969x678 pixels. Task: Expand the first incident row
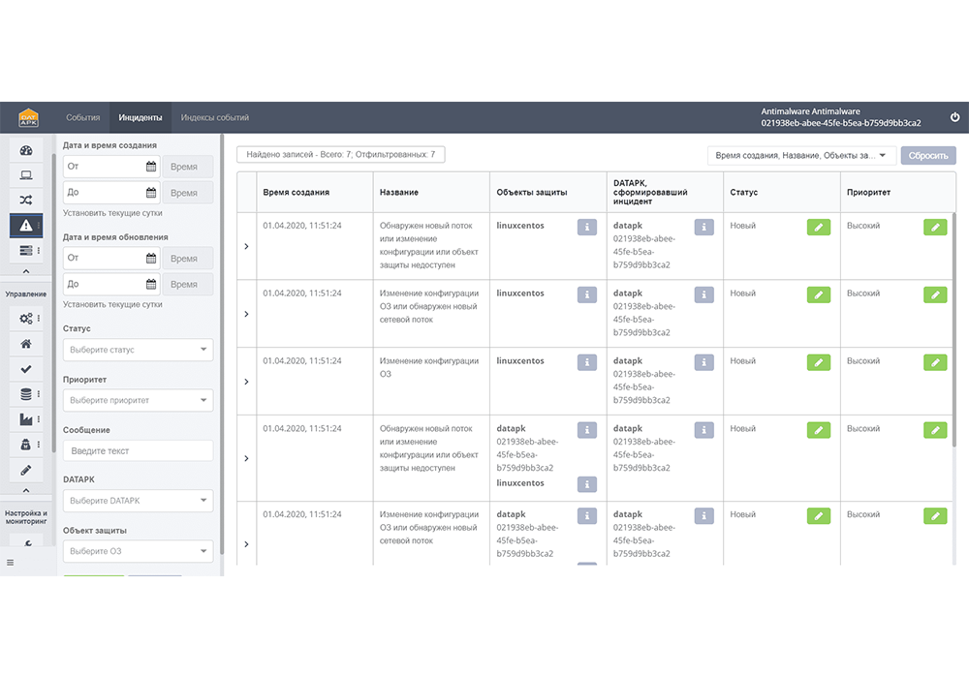click(x=246, y=246)
